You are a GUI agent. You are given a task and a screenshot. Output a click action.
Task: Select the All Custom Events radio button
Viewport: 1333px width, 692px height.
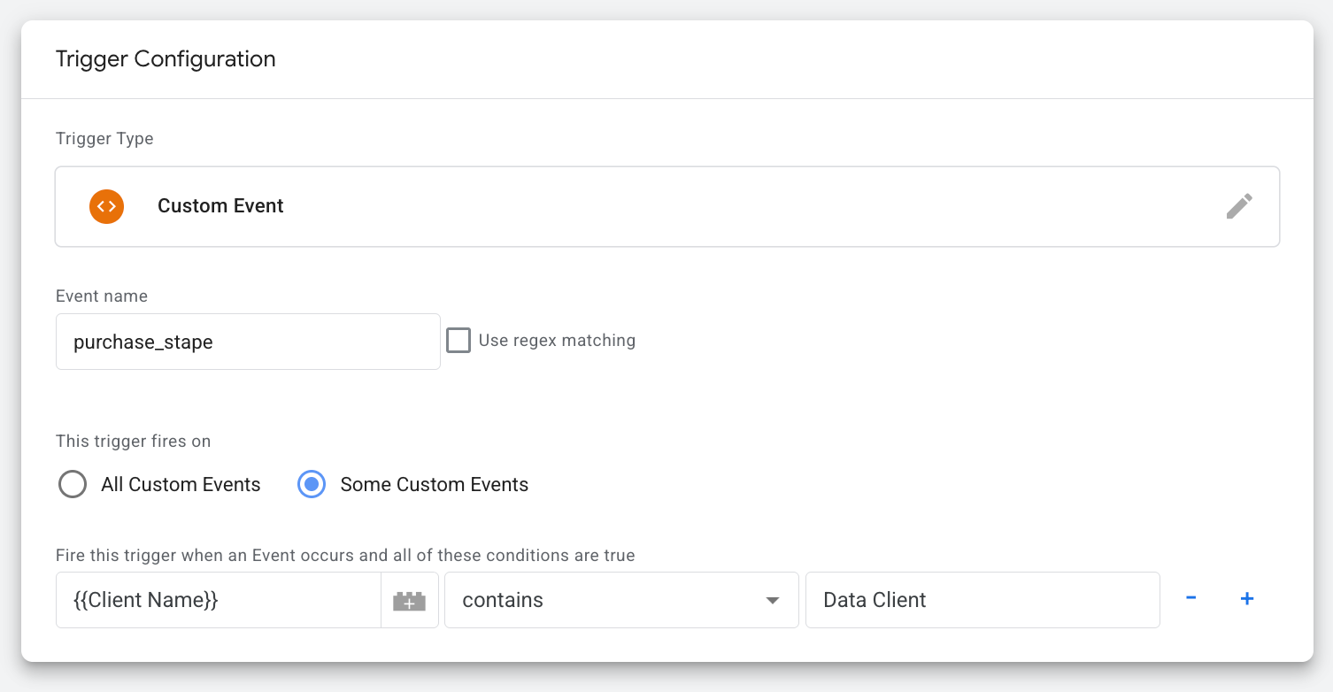(73, 485)
